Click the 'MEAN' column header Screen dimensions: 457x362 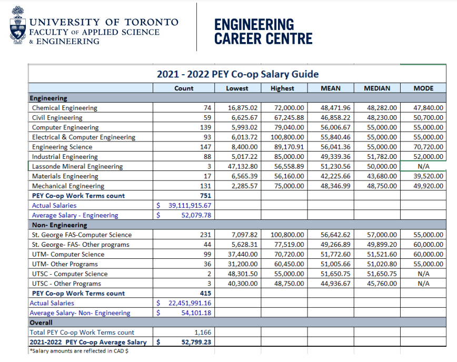pyautogui.click(x=331, y=88)
